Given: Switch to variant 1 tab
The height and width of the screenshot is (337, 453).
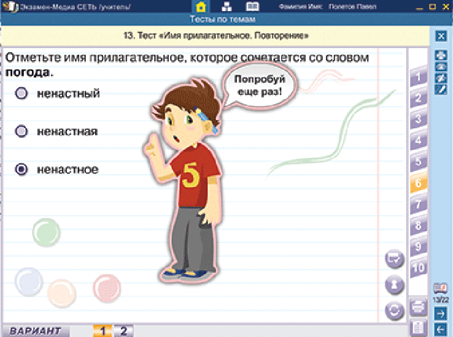Looking at the screenshot, I should pyautogui.click(x=103, y=331).
